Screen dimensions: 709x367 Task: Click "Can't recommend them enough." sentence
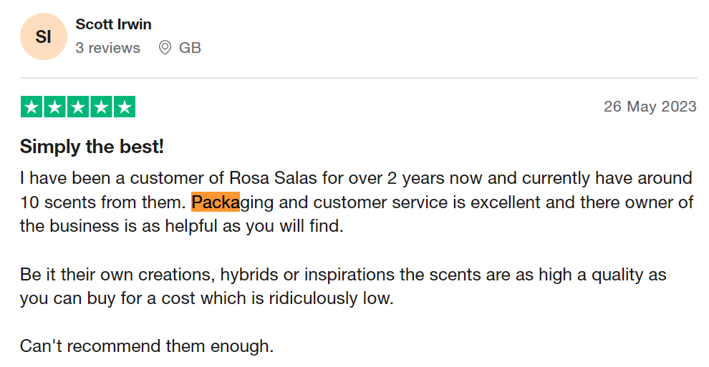pyautogui.click(x=147, y=346)
